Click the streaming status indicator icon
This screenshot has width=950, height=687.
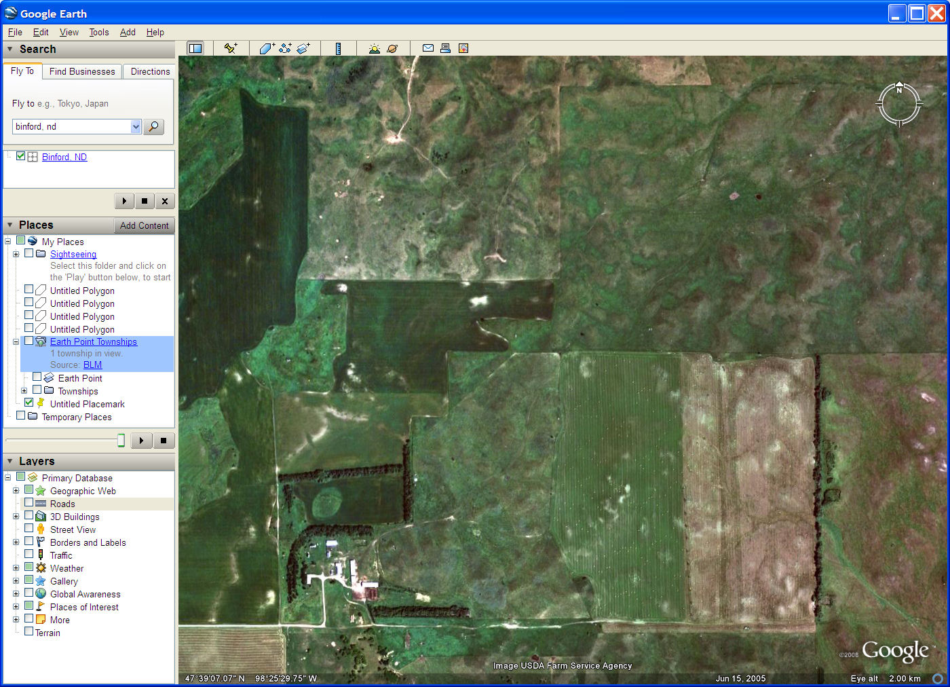click(x=937, y=678)
